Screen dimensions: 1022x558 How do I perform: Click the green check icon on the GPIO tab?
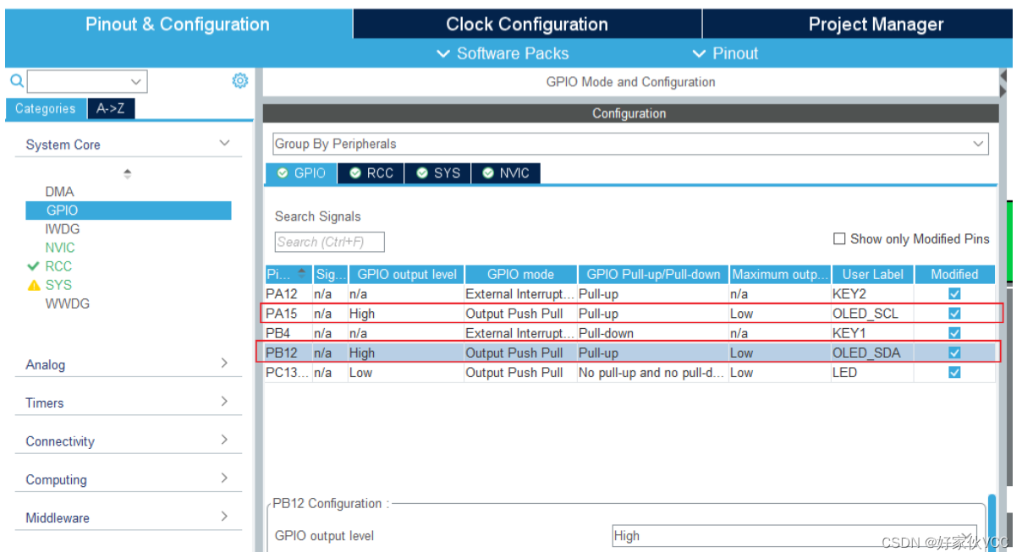coord(283,173)
